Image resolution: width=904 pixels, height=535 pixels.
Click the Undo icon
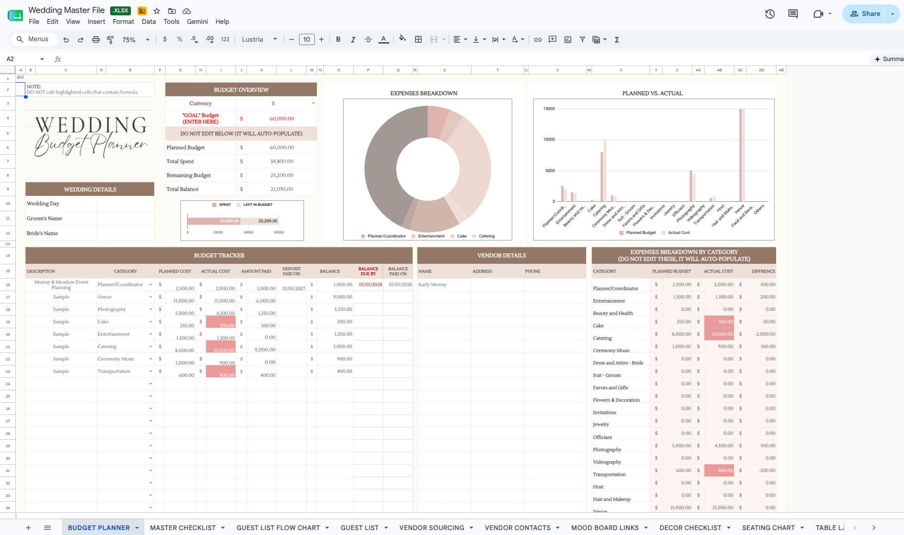[66, 40]
